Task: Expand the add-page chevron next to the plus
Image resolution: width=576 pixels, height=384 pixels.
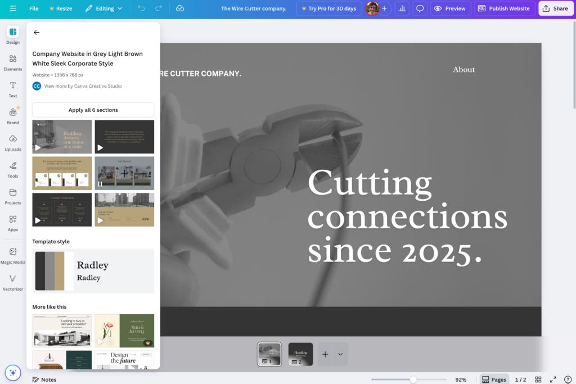Action: 340,354
